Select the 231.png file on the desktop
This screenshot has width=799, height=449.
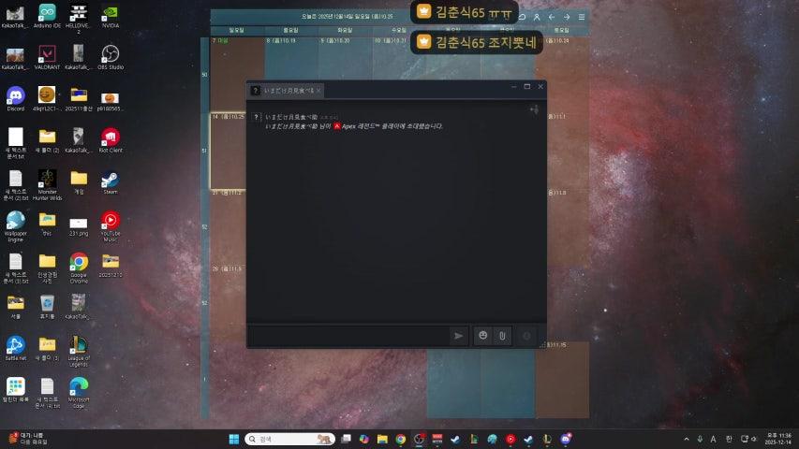pos(79,226)
